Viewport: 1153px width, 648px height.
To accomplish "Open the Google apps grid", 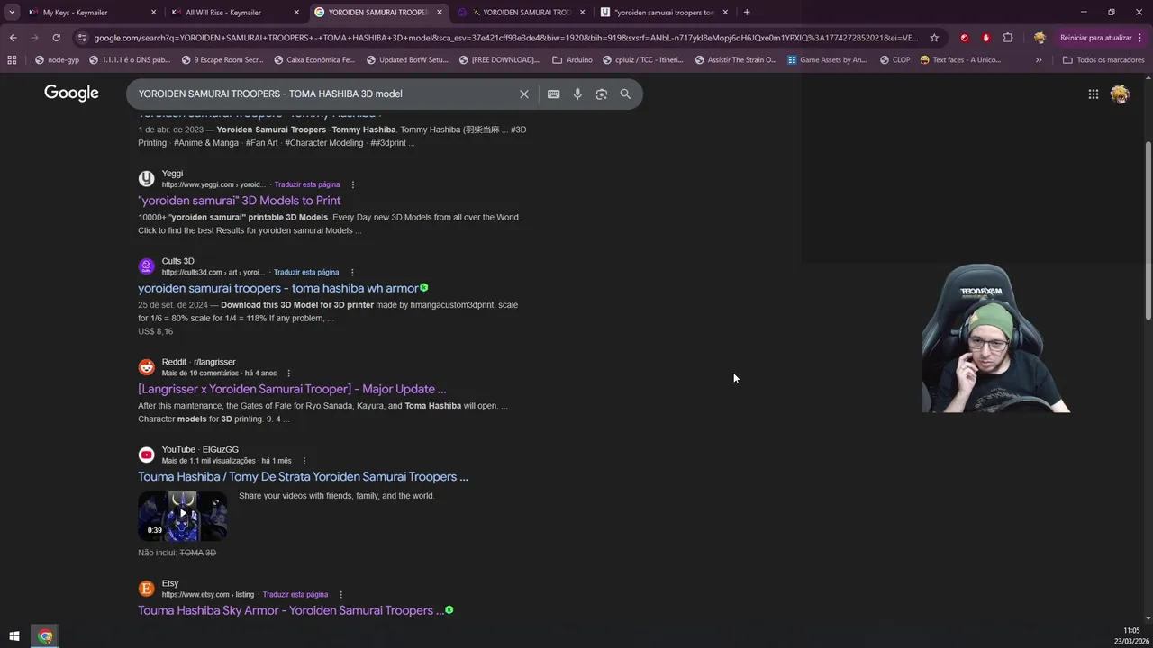I will click(x=1093, y=94).
